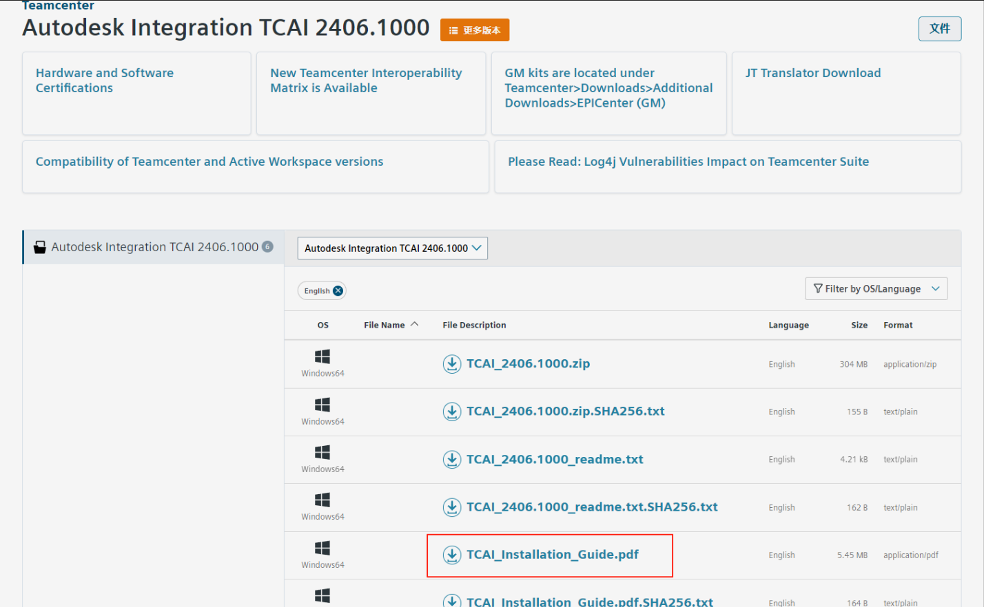Screen dimensions: 984x607
Task: Click the Format column header
Action: coord(898,325)
